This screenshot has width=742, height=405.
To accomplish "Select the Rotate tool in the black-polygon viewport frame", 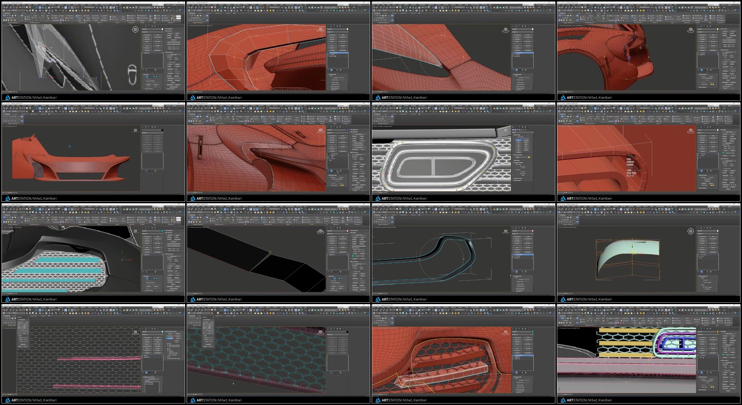I will (x=228, y=209).
